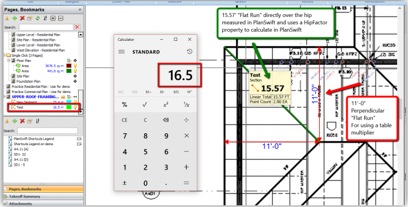Click the sort icon in the bookmarks toolbar
Viewport: 408px width, 207px height.
[38, 121]
